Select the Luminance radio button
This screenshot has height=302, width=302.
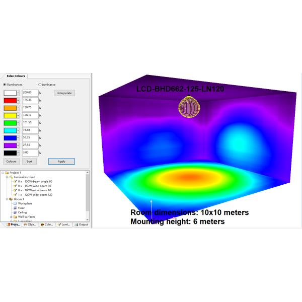coord(40,85)
